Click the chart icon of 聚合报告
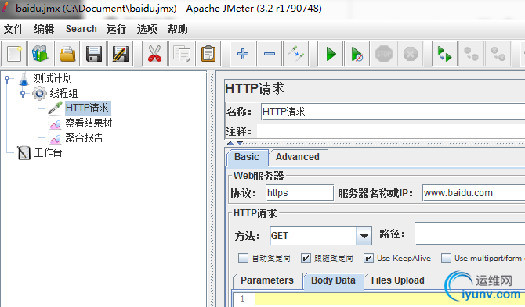Screen dimensions: 525x307 [x=56, y=137]
